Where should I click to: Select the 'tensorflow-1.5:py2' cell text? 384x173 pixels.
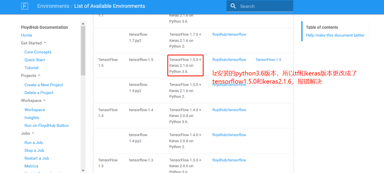tap(139, 88)
